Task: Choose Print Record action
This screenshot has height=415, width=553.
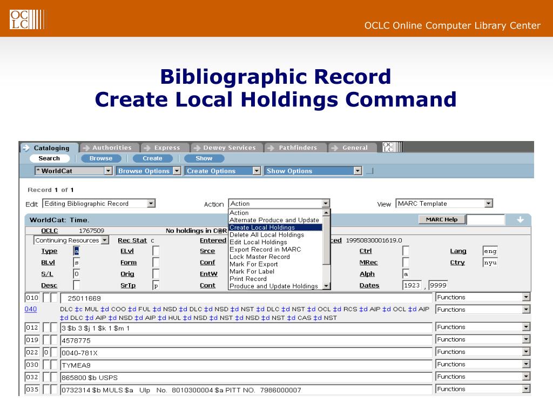Action: click(x=275, y=279)
